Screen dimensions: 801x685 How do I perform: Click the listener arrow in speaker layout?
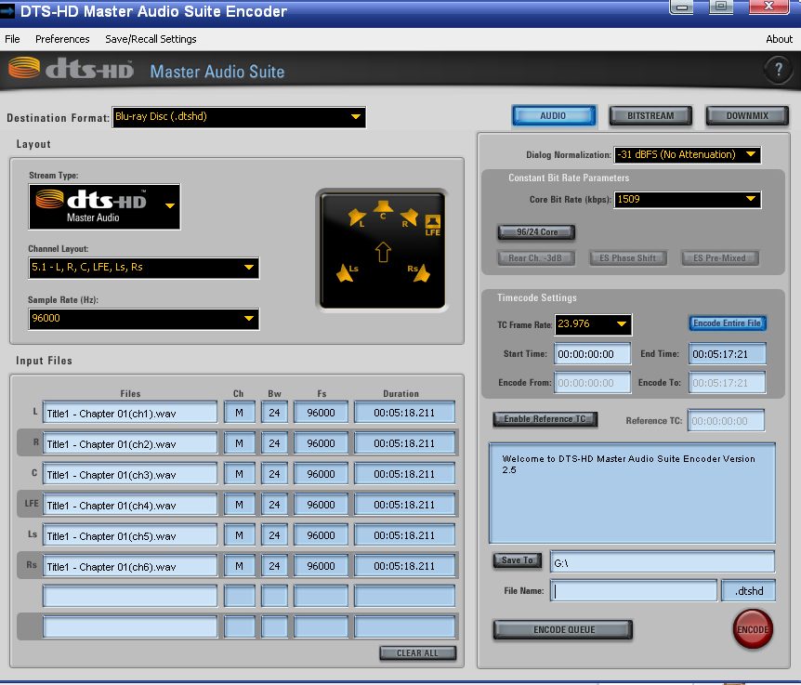coord(383,252)
